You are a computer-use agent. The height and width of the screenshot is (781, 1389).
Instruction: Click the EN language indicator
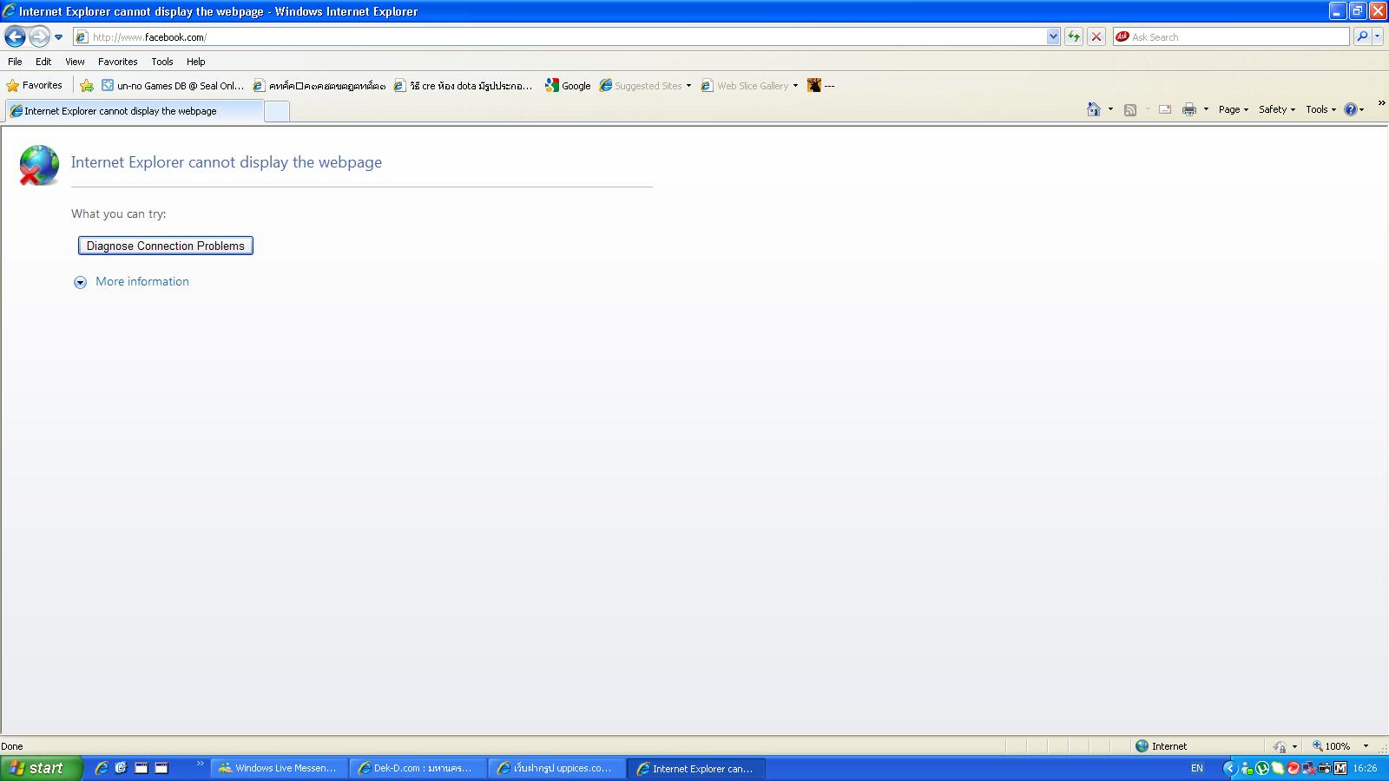(x=1197, y=768)
